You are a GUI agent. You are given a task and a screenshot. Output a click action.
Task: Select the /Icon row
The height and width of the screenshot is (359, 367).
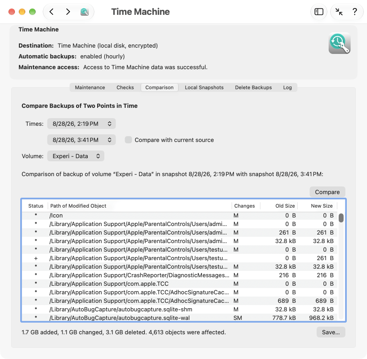tap(180, 215)
